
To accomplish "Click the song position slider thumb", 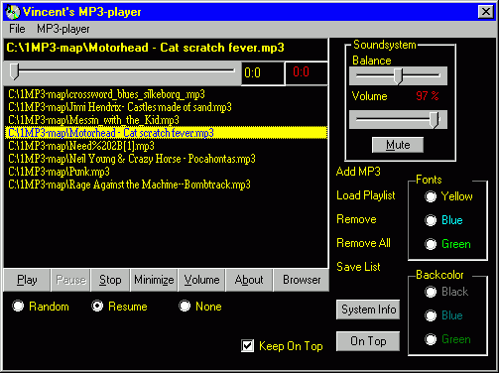I will coord(14,71).
